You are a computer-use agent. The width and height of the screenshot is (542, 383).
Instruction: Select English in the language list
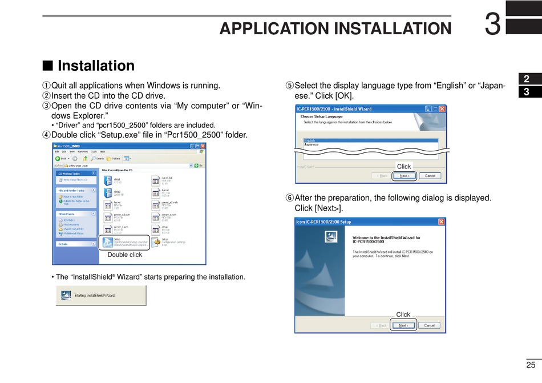[371, 140]
